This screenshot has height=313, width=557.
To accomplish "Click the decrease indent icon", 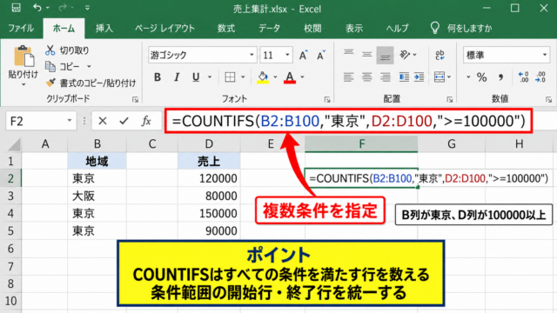I will 404,77.
